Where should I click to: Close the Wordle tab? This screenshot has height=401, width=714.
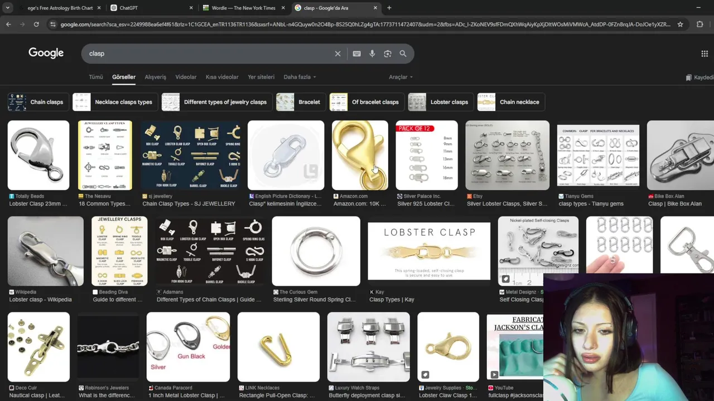click(x=283, y=8)
